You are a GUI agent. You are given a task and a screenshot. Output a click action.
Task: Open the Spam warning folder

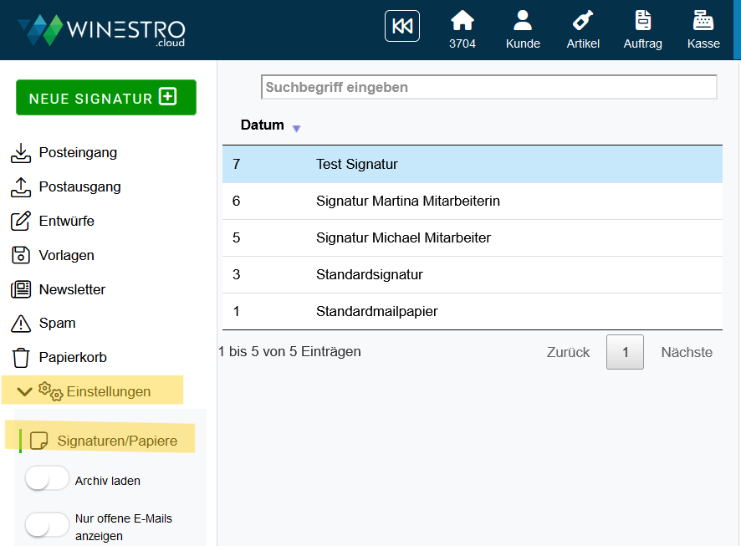pyautogui.click(x=57, y=324)
